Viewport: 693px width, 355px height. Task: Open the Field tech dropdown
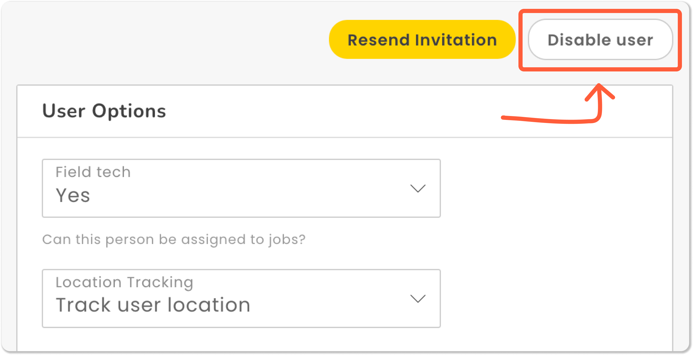coord(241,188)
